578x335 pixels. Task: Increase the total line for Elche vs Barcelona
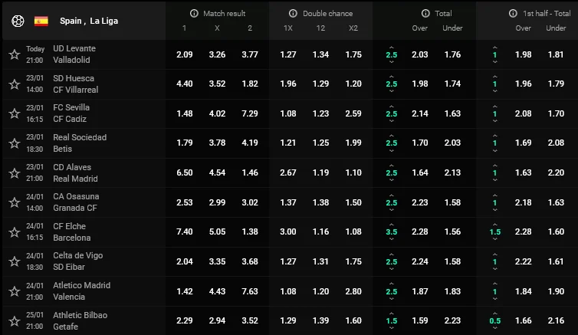coord(392,224)
